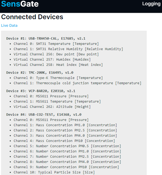Image resolution: width=162 pixels, height=175 pixels.
Task: Click Virtual Channel 258 Heat index entry
Action: tap(58, 65)
